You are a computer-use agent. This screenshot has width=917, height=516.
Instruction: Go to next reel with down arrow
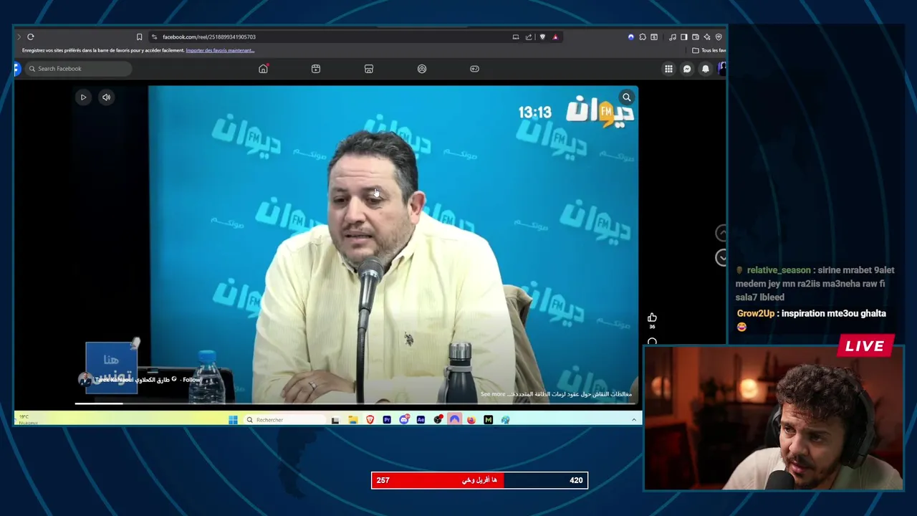click(x=721, y=257)
